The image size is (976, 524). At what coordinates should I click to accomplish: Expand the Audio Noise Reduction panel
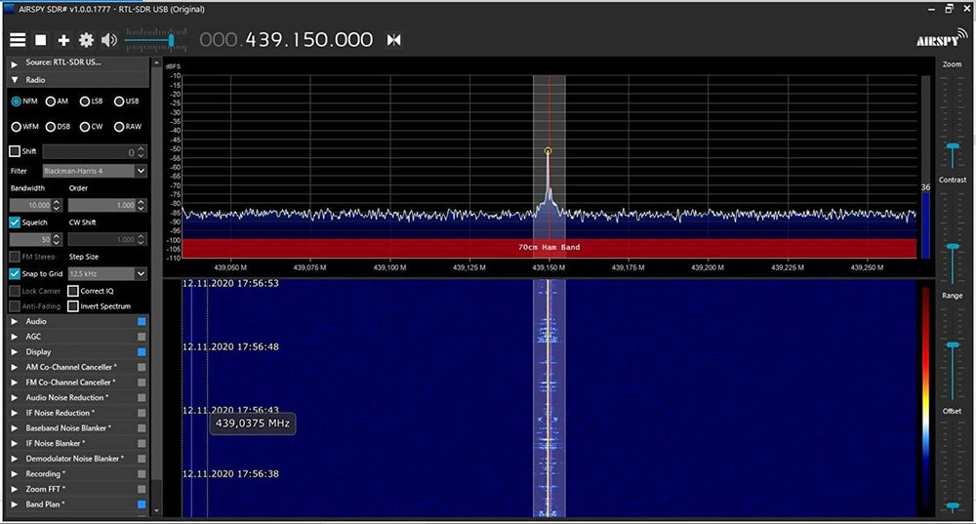pos(15,398)
